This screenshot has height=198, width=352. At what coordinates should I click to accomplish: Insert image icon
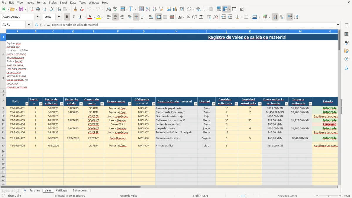point(169,9)
